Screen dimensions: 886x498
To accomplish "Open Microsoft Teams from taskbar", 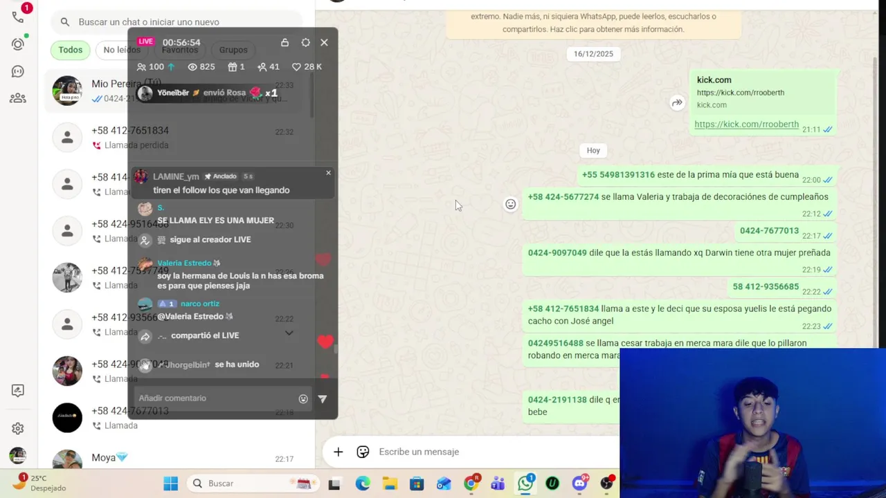I will pos(498,483).
